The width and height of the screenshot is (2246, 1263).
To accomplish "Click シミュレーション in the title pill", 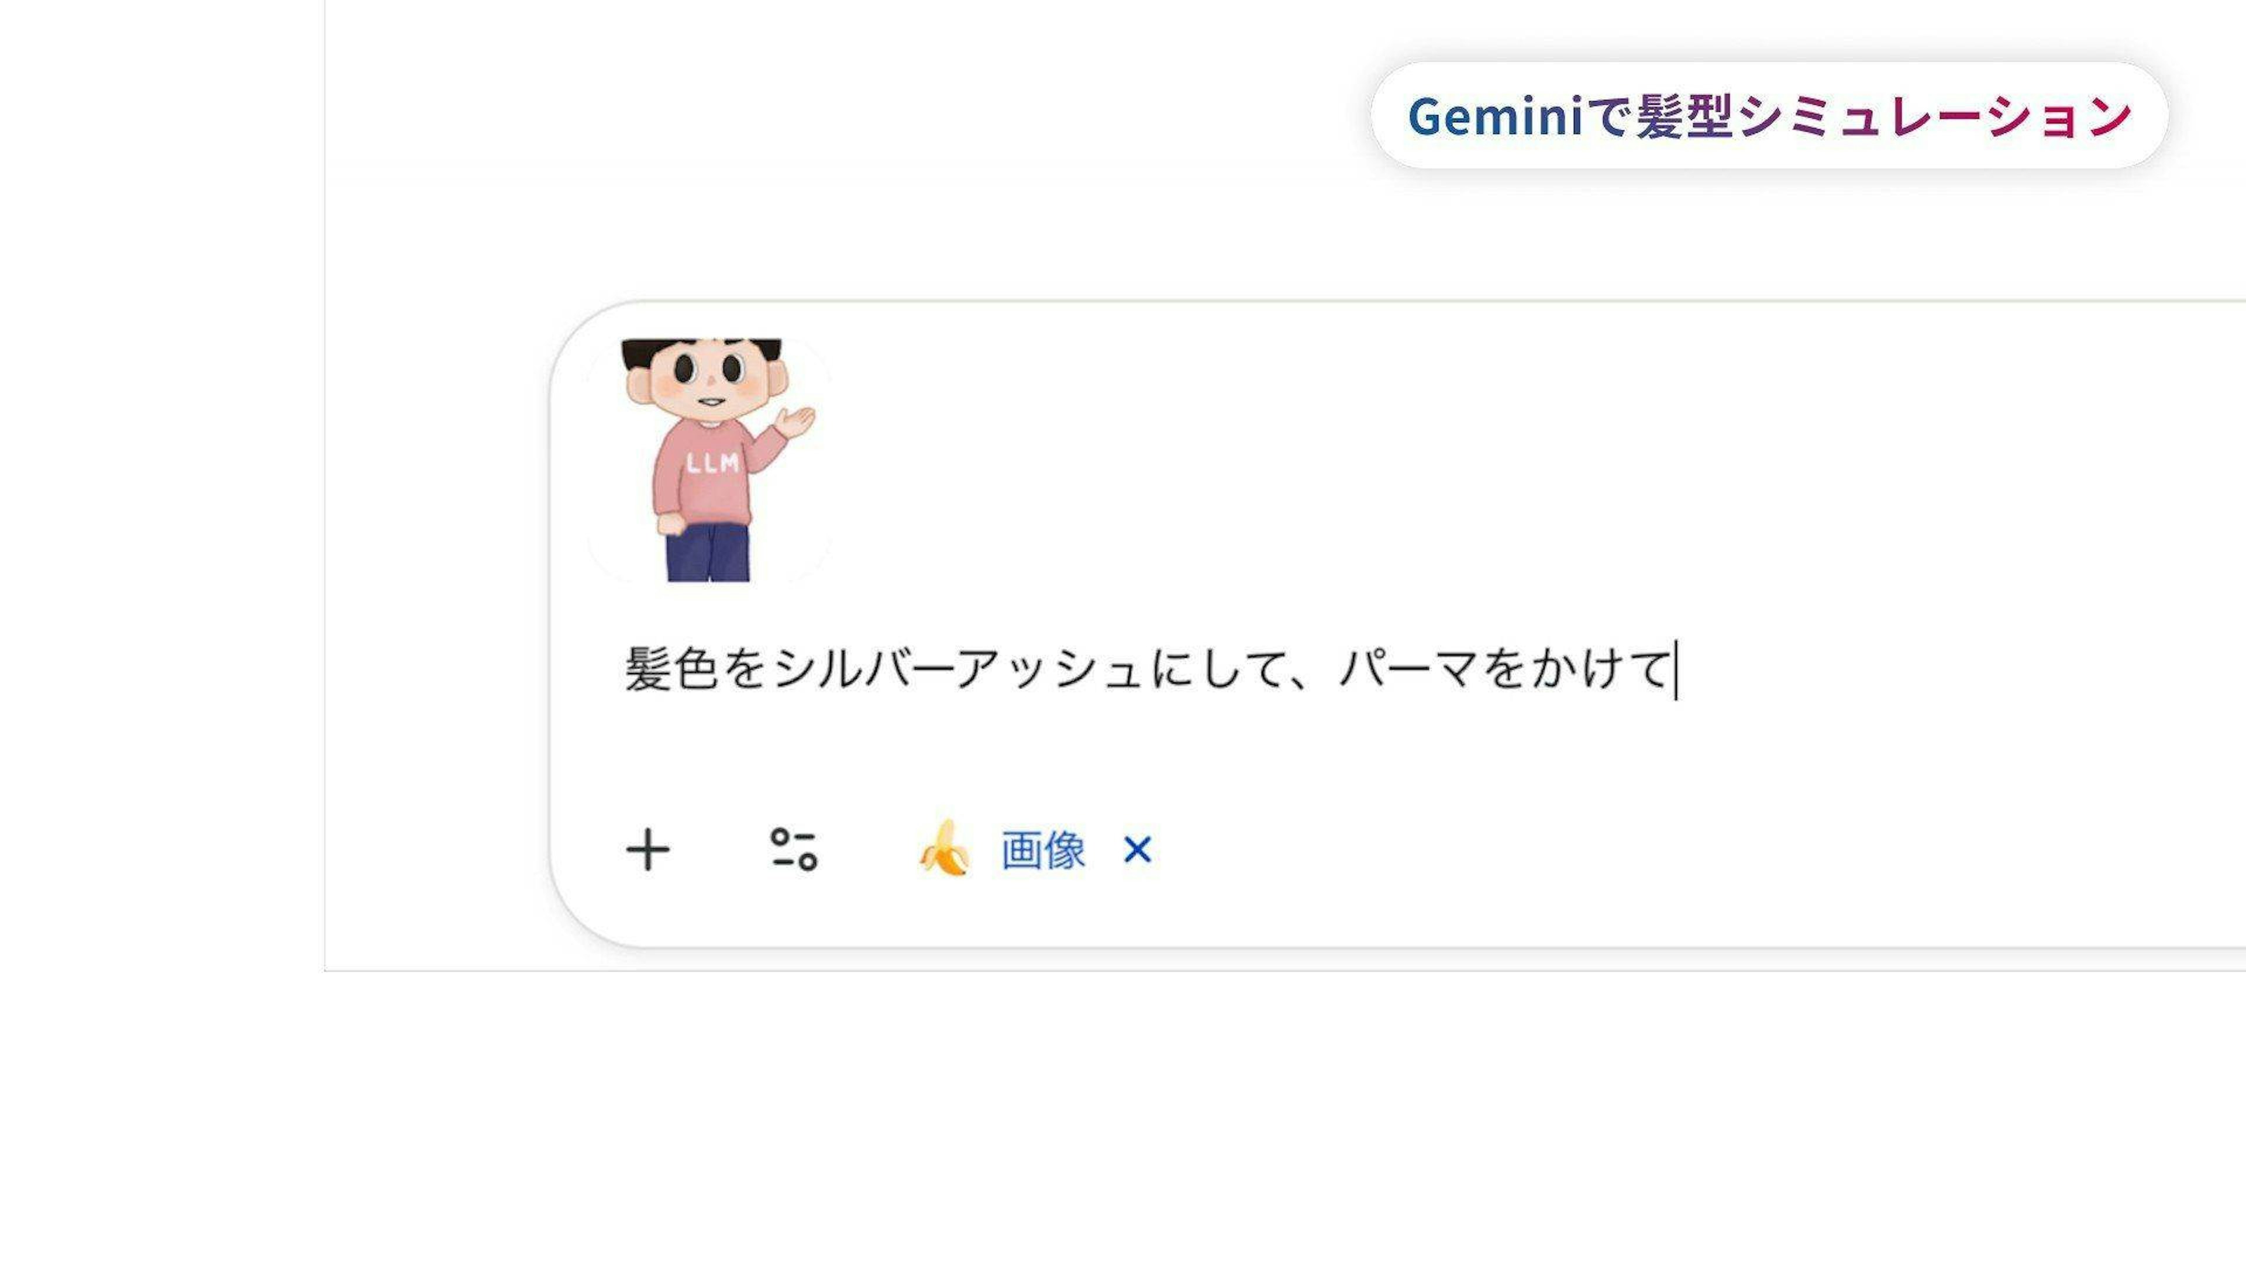I will (x=1935, y=117).
